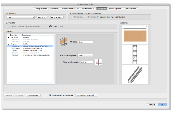Click the Impostazioni column header
The image size is (172, 115).
(37, 35)
